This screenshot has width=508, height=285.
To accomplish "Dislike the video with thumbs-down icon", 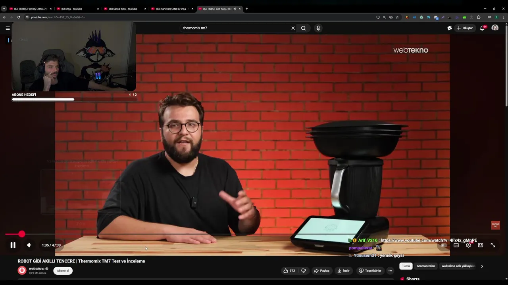I will tap(304, 271).
